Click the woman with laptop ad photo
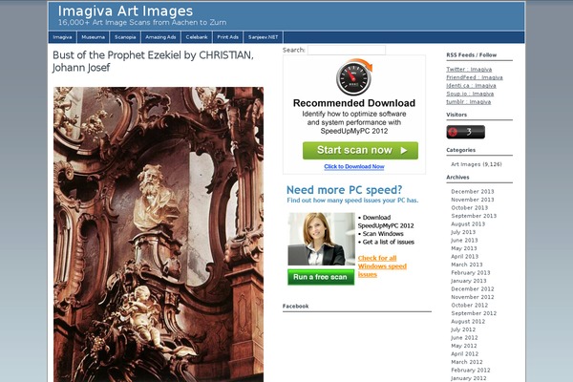The width and height of the screenshot is (573, 382). coord(321,239)
